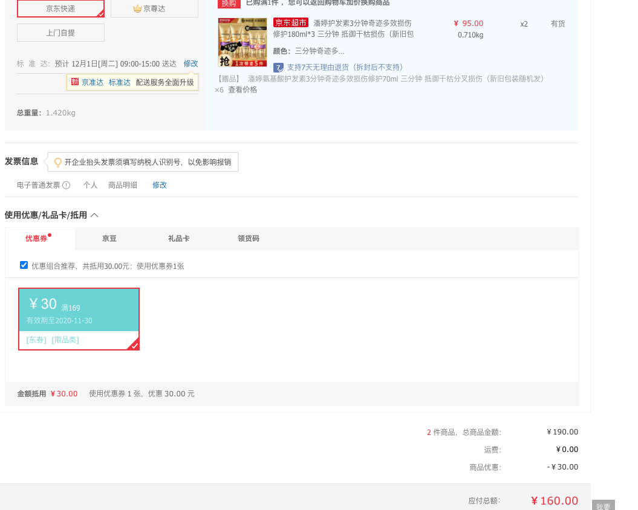Open the 标准达 link in notice

(120, 82)
